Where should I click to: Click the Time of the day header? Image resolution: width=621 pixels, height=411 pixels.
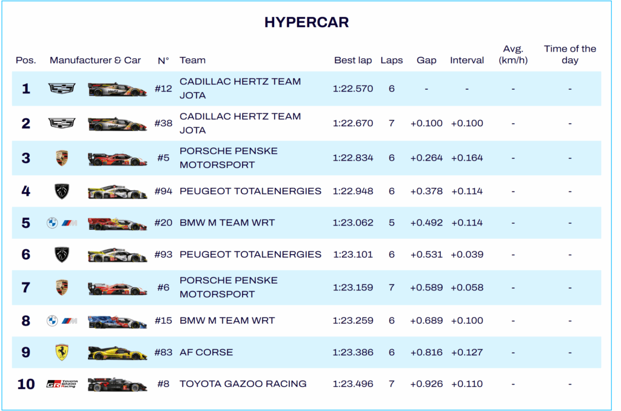(x=570, y=55)
